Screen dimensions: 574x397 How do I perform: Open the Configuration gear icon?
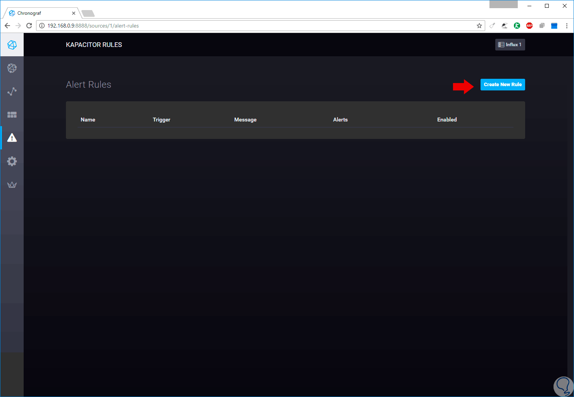(x=12, y=161)
